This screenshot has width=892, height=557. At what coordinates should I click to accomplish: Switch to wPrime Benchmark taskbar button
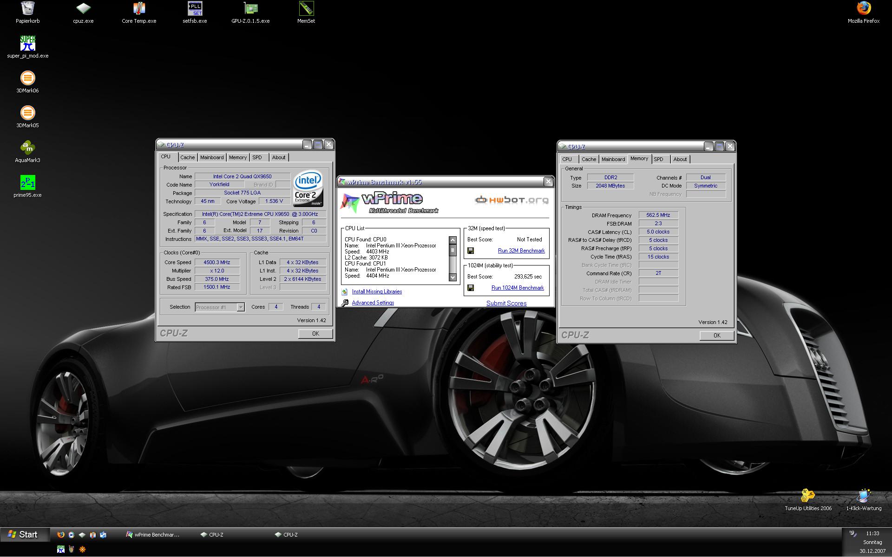(x=153, y=535)
